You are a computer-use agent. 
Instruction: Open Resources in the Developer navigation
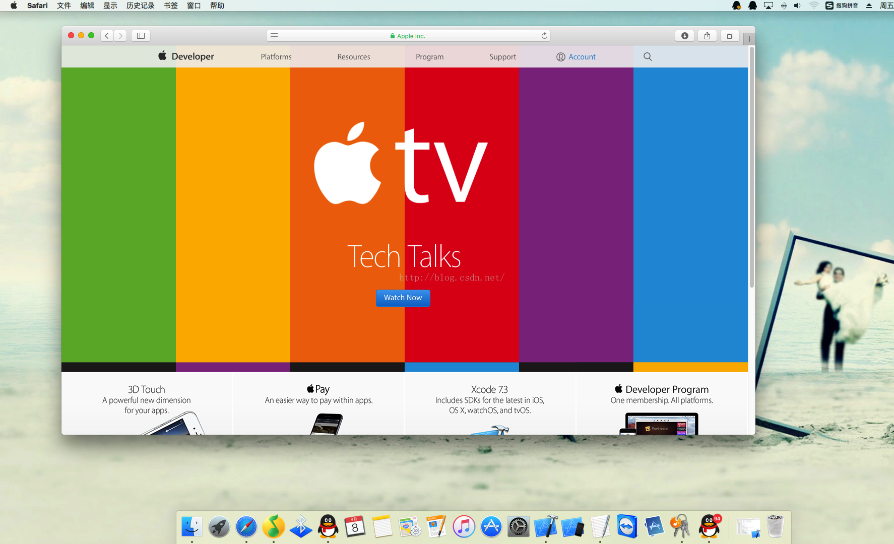(x=354, y=57)
